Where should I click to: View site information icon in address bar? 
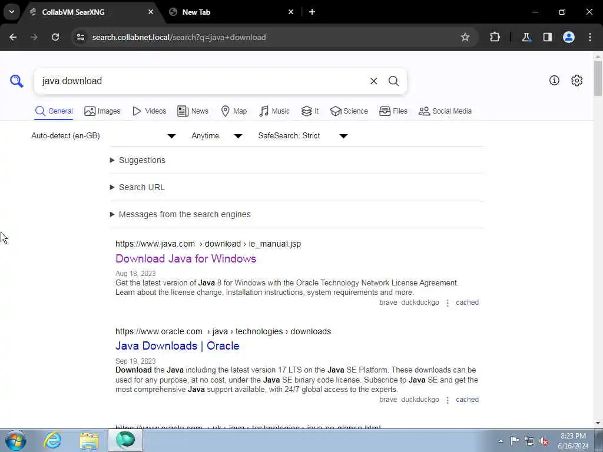(80, 37)
